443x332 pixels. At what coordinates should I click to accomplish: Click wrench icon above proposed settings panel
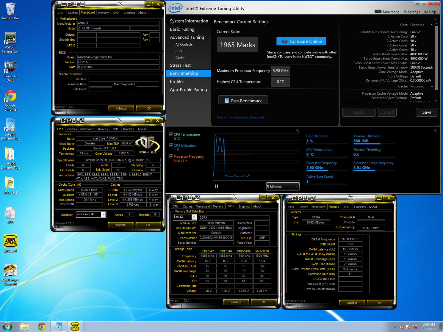435,19
